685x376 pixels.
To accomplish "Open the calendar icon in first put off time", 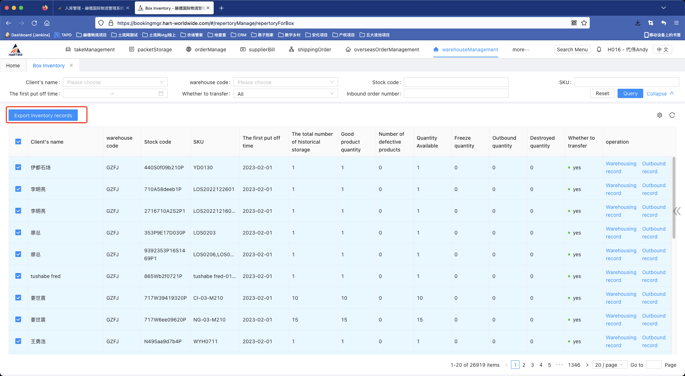I will (x=161, y=93).
